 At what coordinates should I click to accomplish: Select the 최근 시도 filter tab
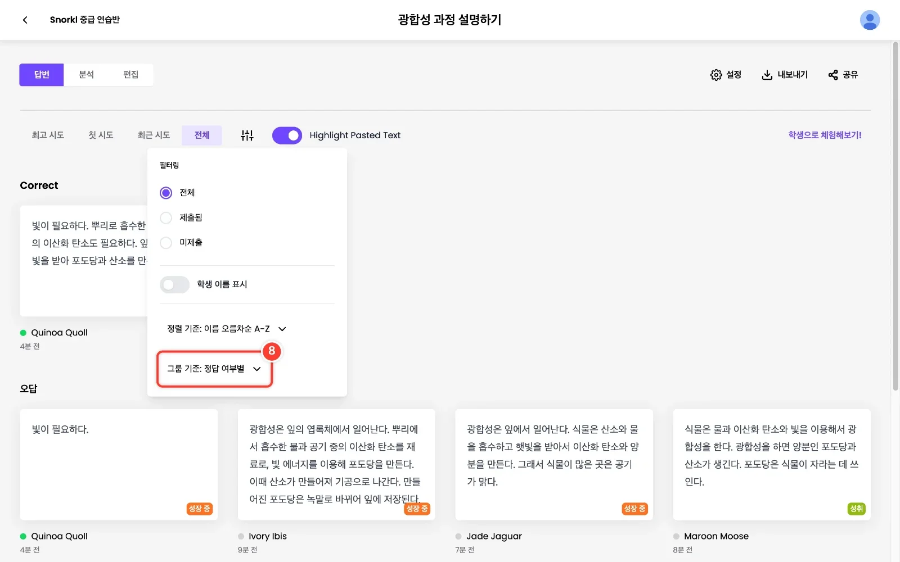coord(154,135)
